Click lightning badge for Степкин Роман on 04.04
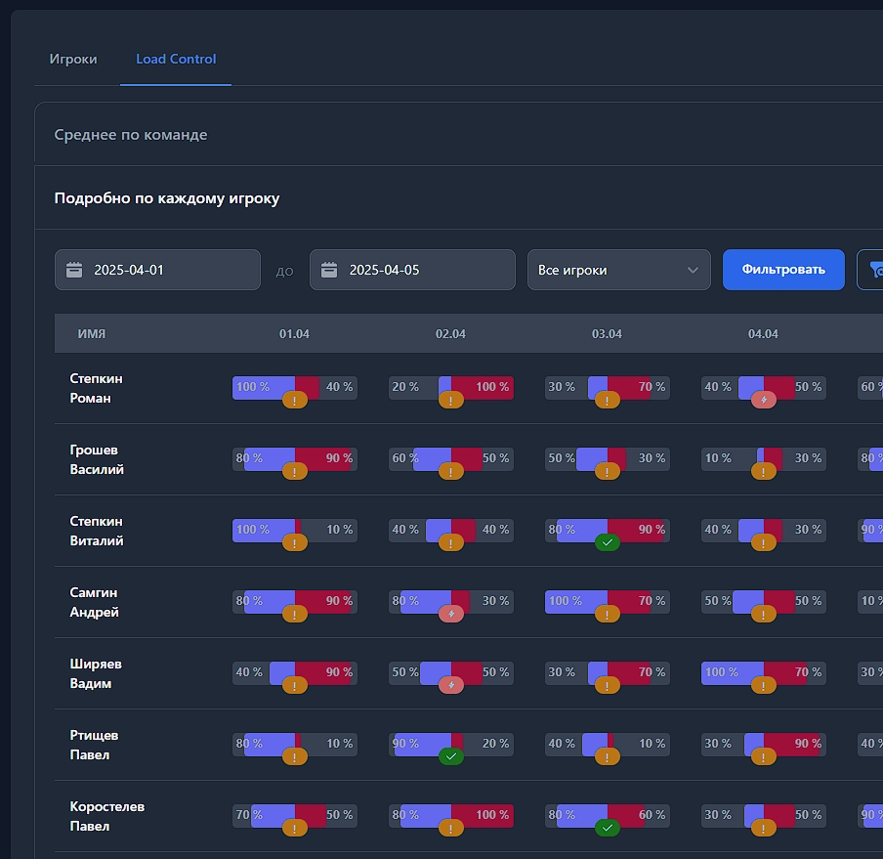The width and height of the screenshot is (883, 859). pos(764,400)
